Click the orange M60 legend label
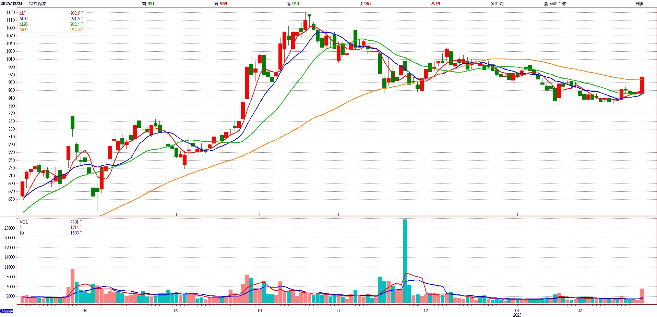This screenshot has height=317, width=657. pos(23,30)
